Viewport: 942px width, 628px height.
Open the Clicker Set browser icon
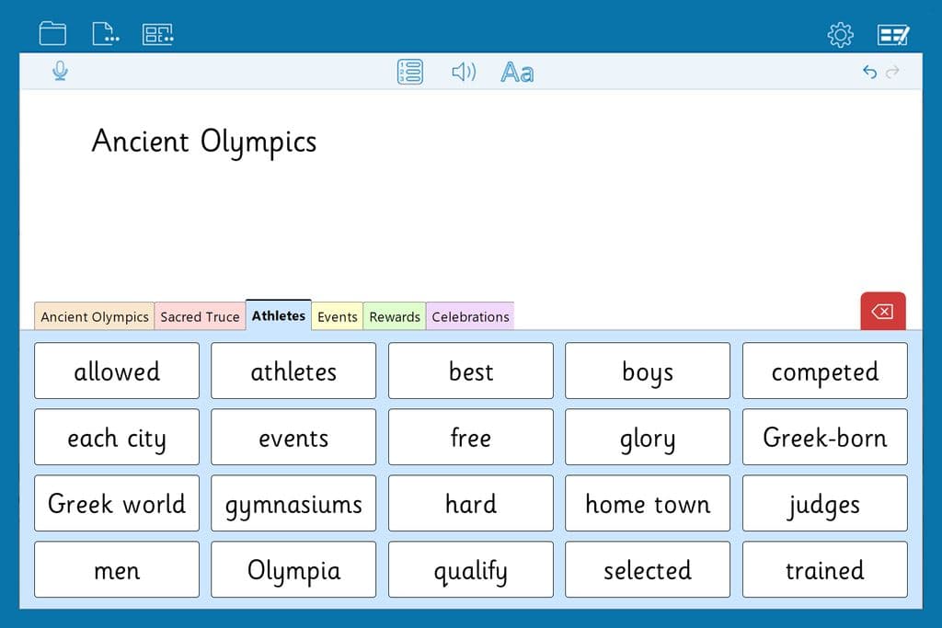[x=156, y=33]
